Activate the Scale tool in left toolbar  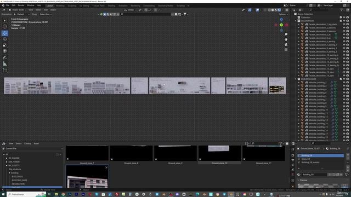click(x=5, y=45)
